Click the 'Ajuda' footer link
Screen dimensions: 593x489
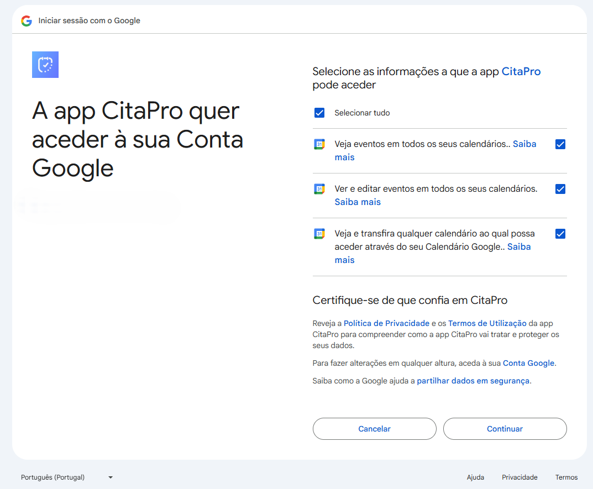[x=475, y=477]
